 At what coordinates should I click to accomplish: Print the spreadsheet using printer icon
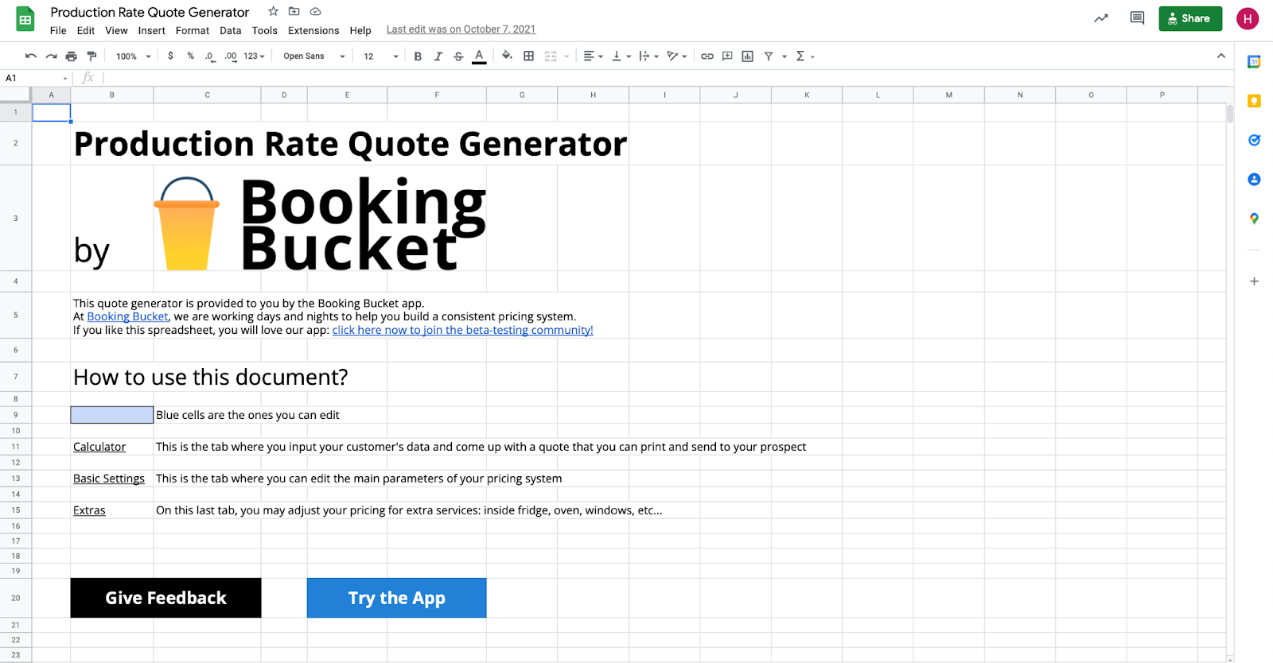click(72, 56)
